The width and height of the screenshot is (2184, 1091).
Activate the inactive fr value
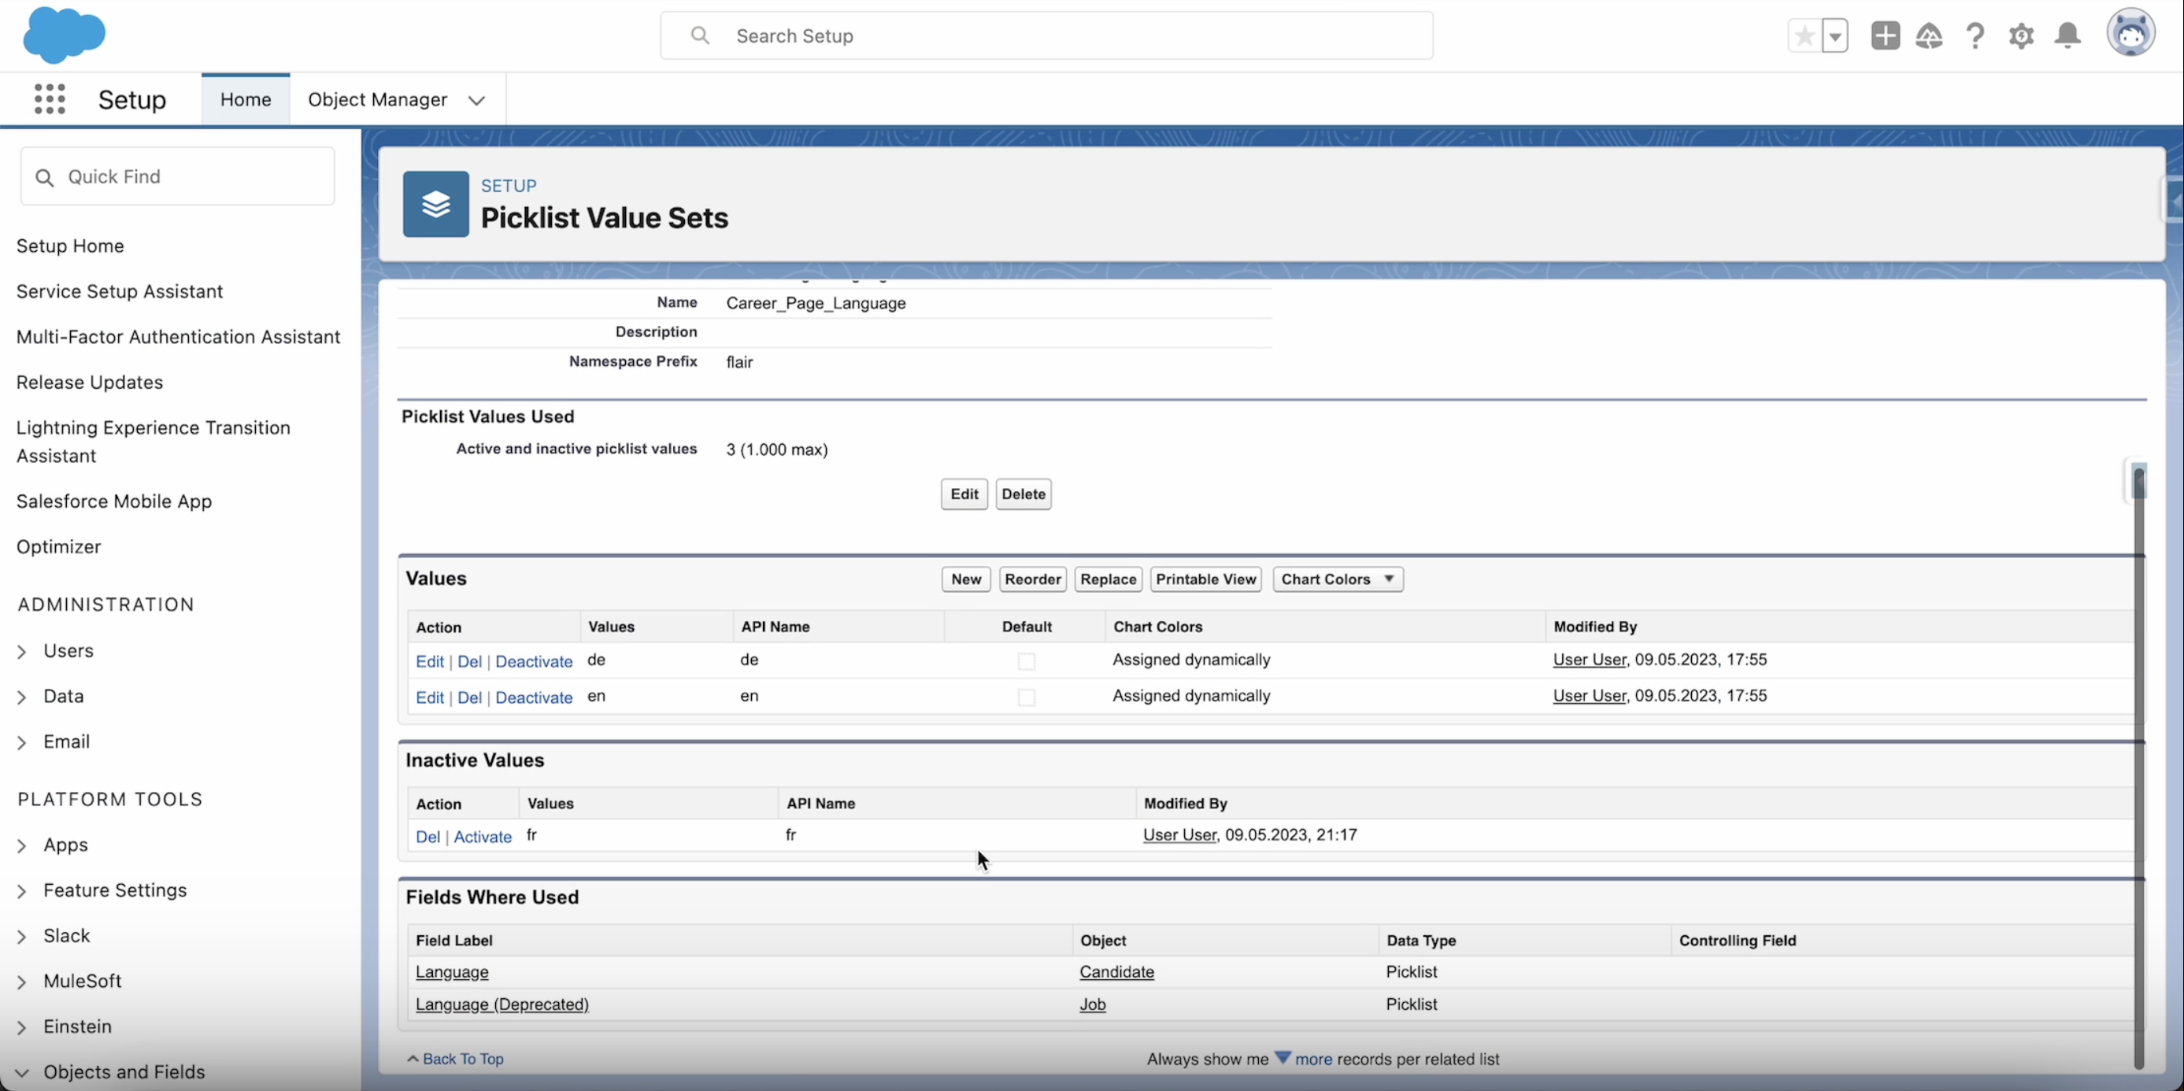[x=483, y=837]
